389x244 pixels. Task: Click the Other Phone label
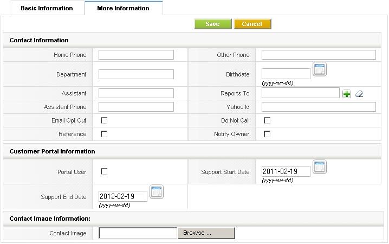click(x=233, y=55)
